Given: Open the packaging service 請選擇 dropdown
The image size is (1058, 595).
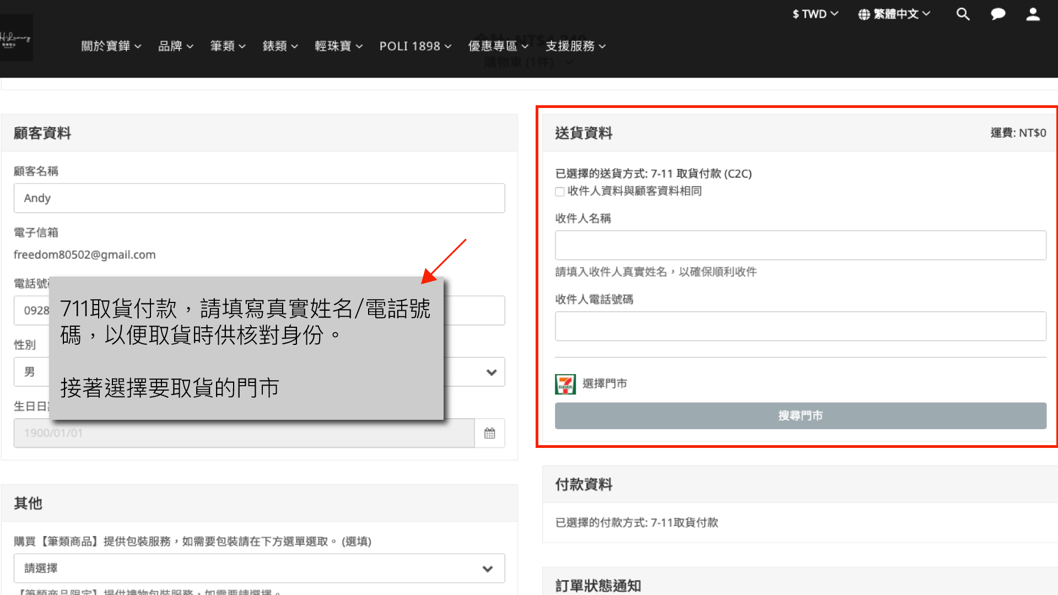Looking at the screenshot, I should [x=259, y=569].
